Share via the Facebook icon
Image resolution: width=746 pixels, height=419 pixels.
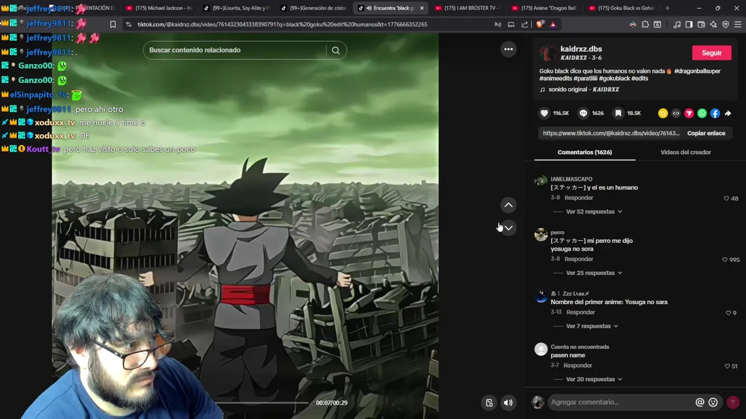point(715,113)
